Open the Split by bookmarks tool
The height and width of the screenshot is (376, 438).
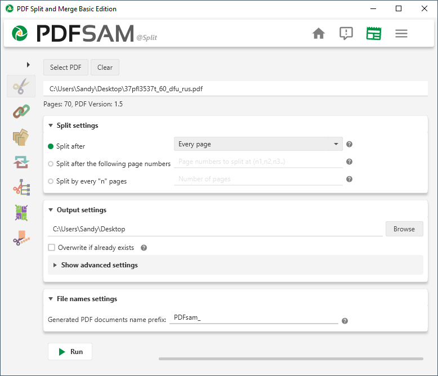(21, 187)
